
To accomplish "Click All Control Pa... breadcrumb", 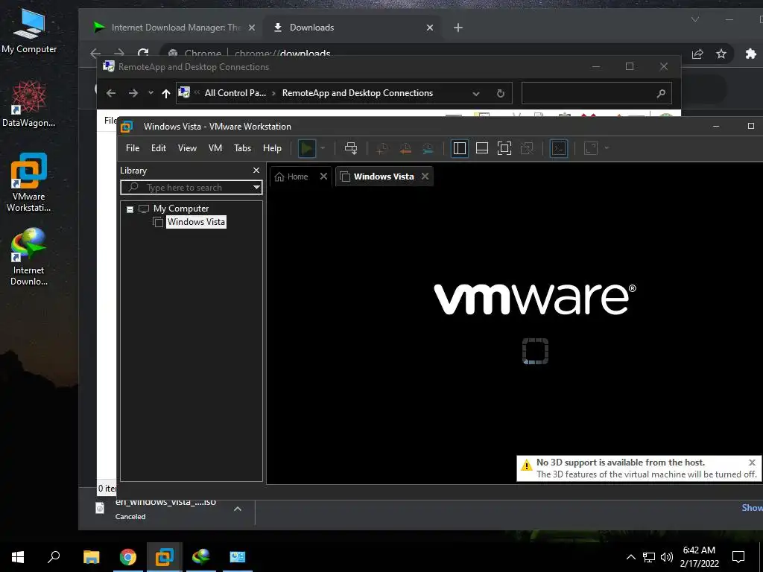I will tap(235, 93).
